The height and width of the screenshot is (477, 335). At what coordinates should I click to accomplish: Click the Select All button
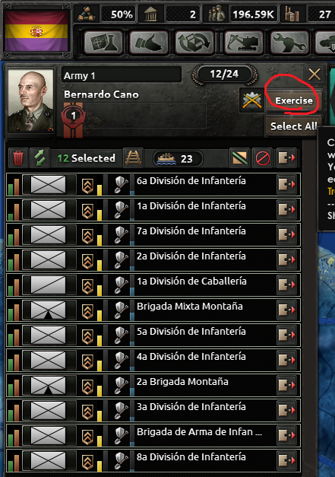pyautogui.click(x=294, y=126)
